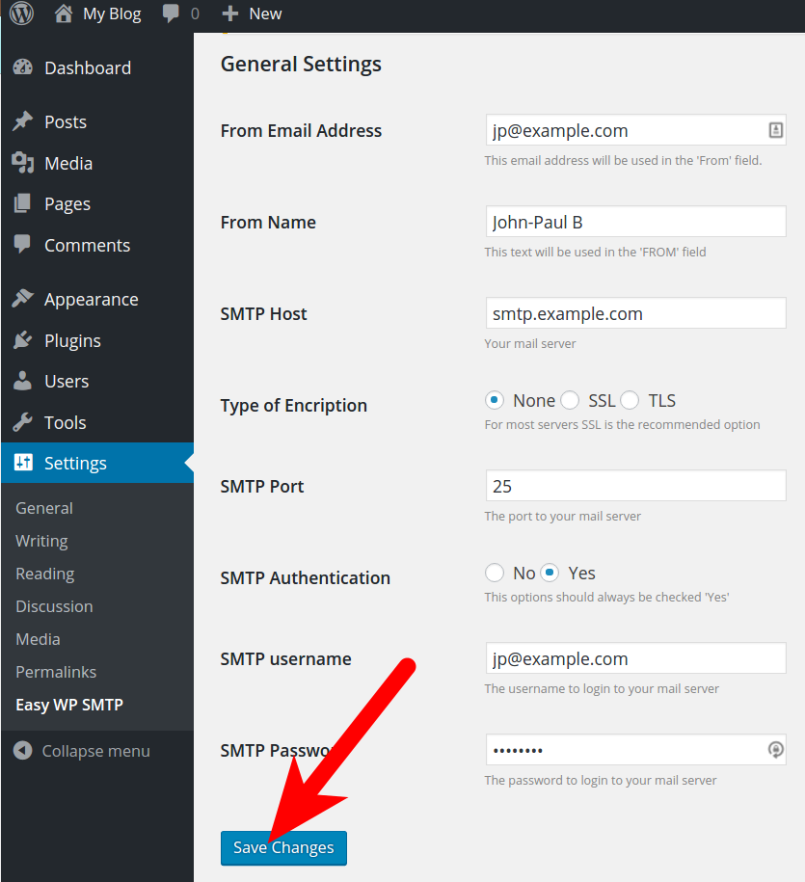Set SMTP Authentication to No
The width and height of the screenshot is (805, 882).
pyautogui.click(x=495, y=574)
